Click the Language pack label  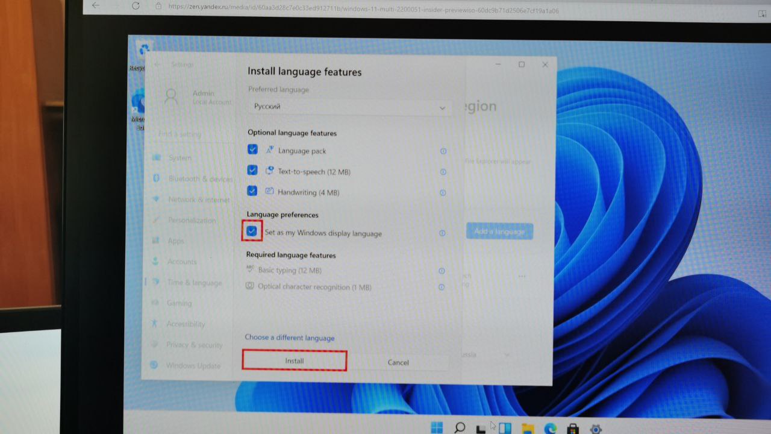[302, 151]
